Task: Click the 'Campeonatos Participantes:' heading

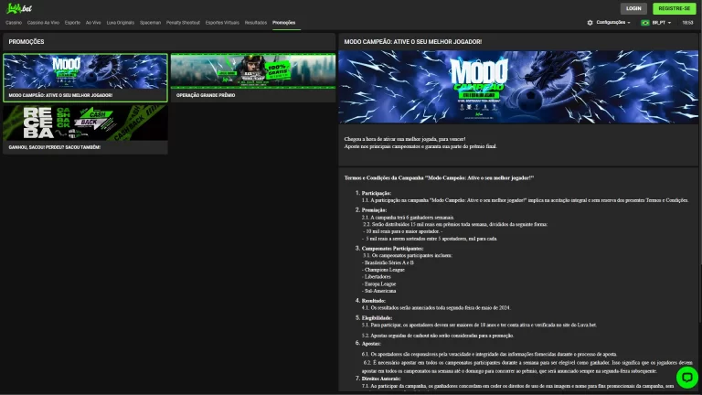Action: [x=393, y=249]
